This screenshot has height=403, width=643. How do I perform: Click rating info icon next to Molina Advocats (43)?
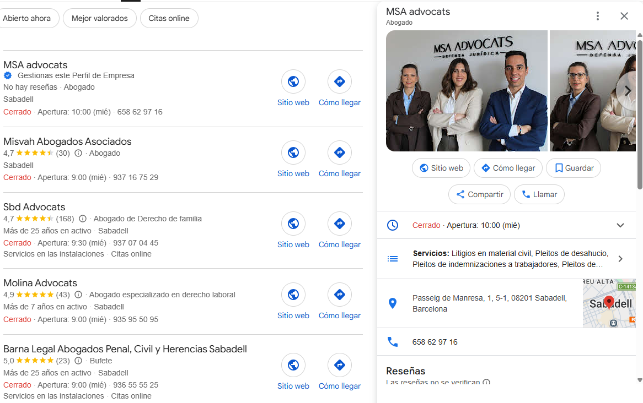tap(78, 295)
